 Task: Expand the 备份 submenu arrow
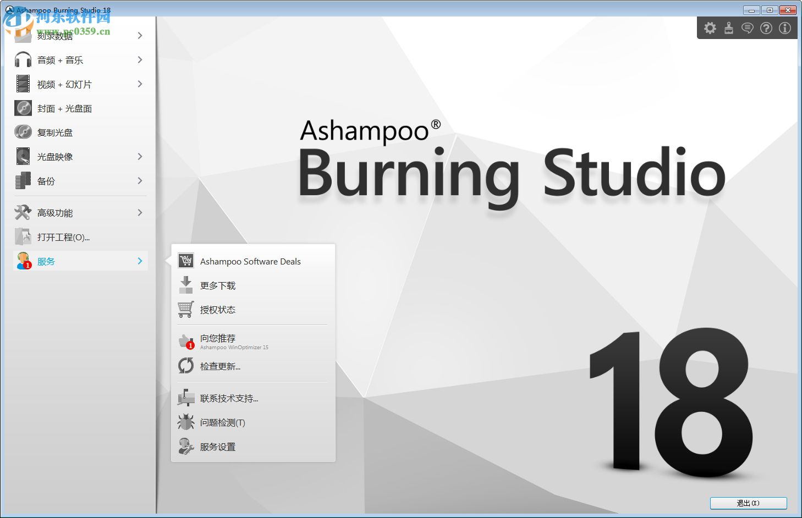tap(140, 180)
